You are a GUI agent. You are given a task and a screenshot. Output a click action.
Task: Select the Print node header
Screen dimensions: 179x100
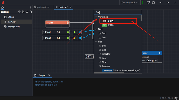click(152, 53)
